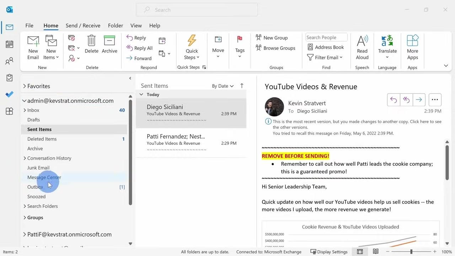Open the More Apps grid in sidebar
The width and height of the screenshot is (455, 256).
(10, 111)
